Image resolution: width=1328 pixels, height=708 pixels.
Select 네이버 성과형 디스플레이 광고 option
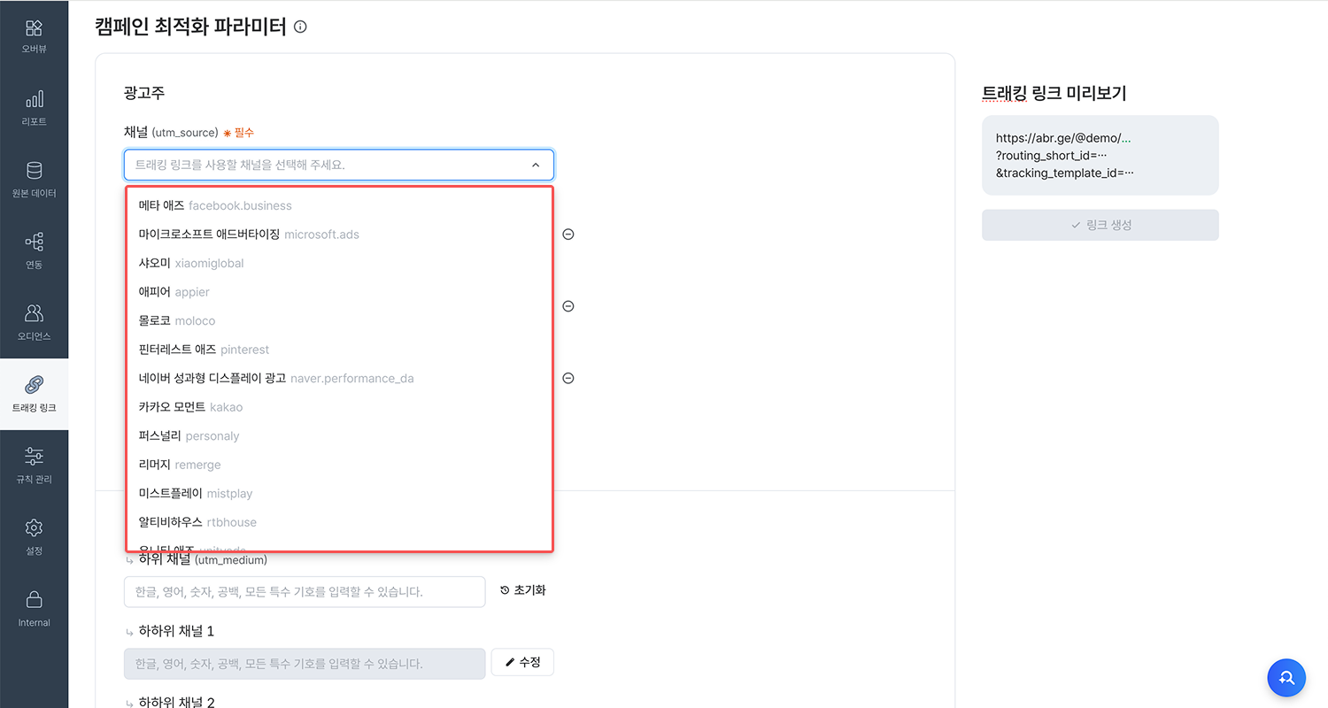pos(339,378)
